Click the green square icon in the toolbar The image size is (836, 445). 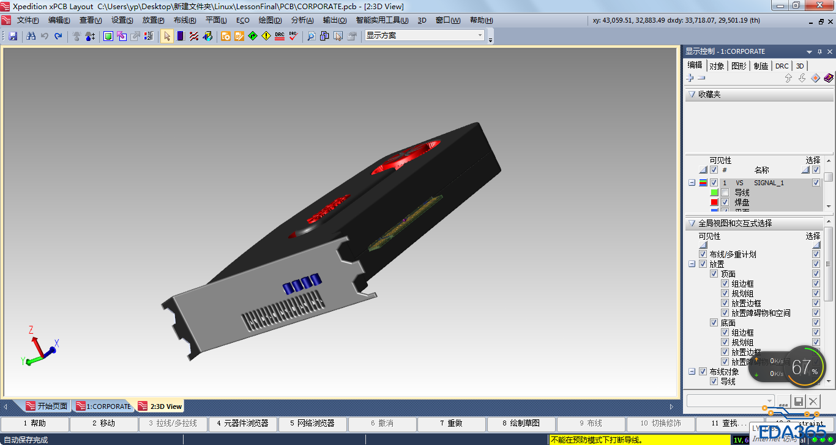(108, 36)
